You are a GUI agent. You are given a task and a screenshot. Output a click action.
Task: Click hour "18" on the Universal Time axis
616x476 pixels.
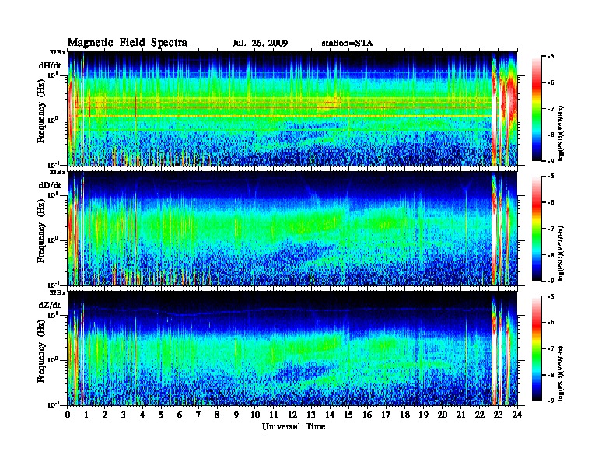coord(404,415)
